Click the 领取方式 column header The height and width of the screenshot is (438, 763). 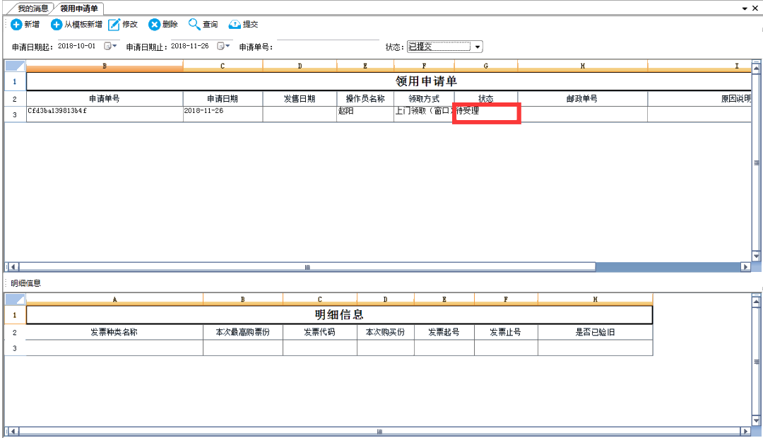pyautogui.click(x=424, y=99)
